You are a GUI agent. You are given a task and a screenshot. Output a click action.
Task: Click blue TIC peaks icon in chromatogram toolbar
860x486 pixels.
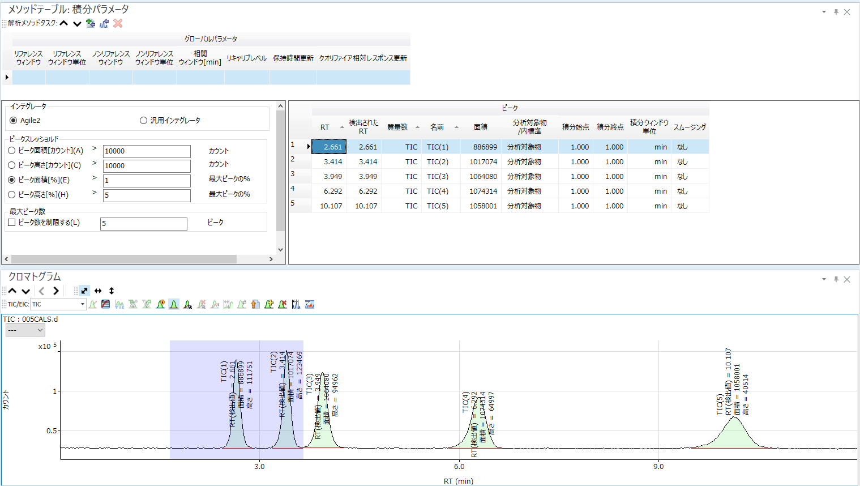pos(119,304)
